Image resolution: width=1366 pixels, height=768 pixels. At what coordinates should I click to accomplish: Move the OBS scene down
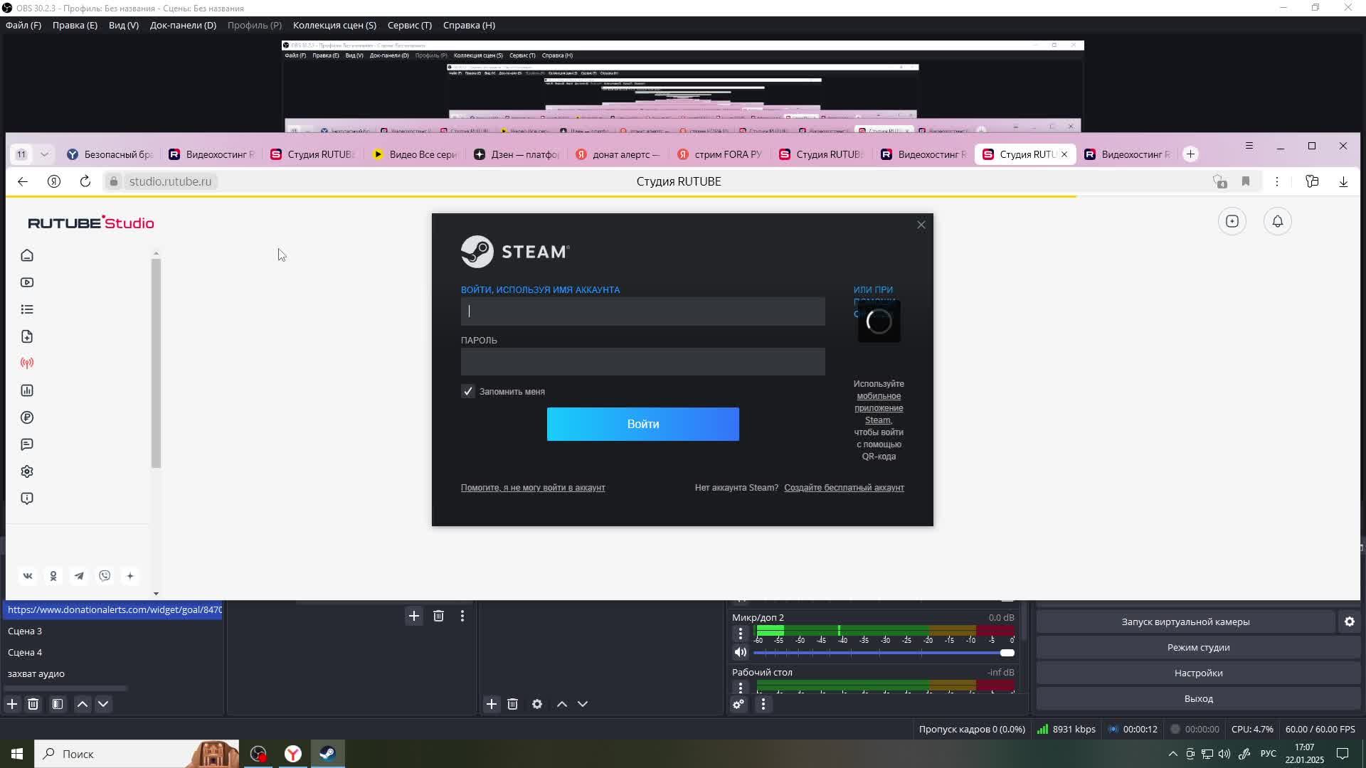(x=103, y=704)
